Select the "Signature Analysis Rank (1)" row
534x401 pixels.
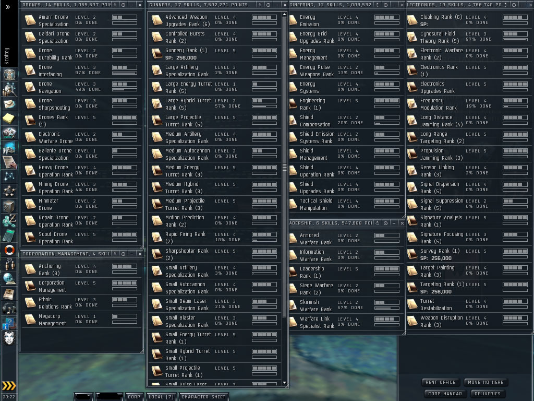[469, 221]
